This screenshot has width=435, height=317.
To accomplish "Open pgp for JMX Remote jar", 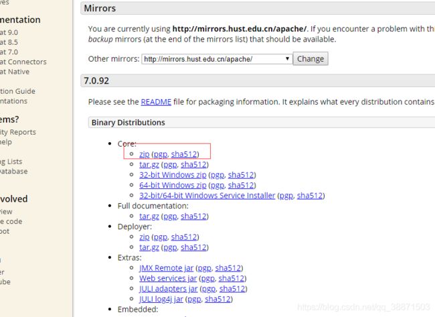I will pos(205,268).
